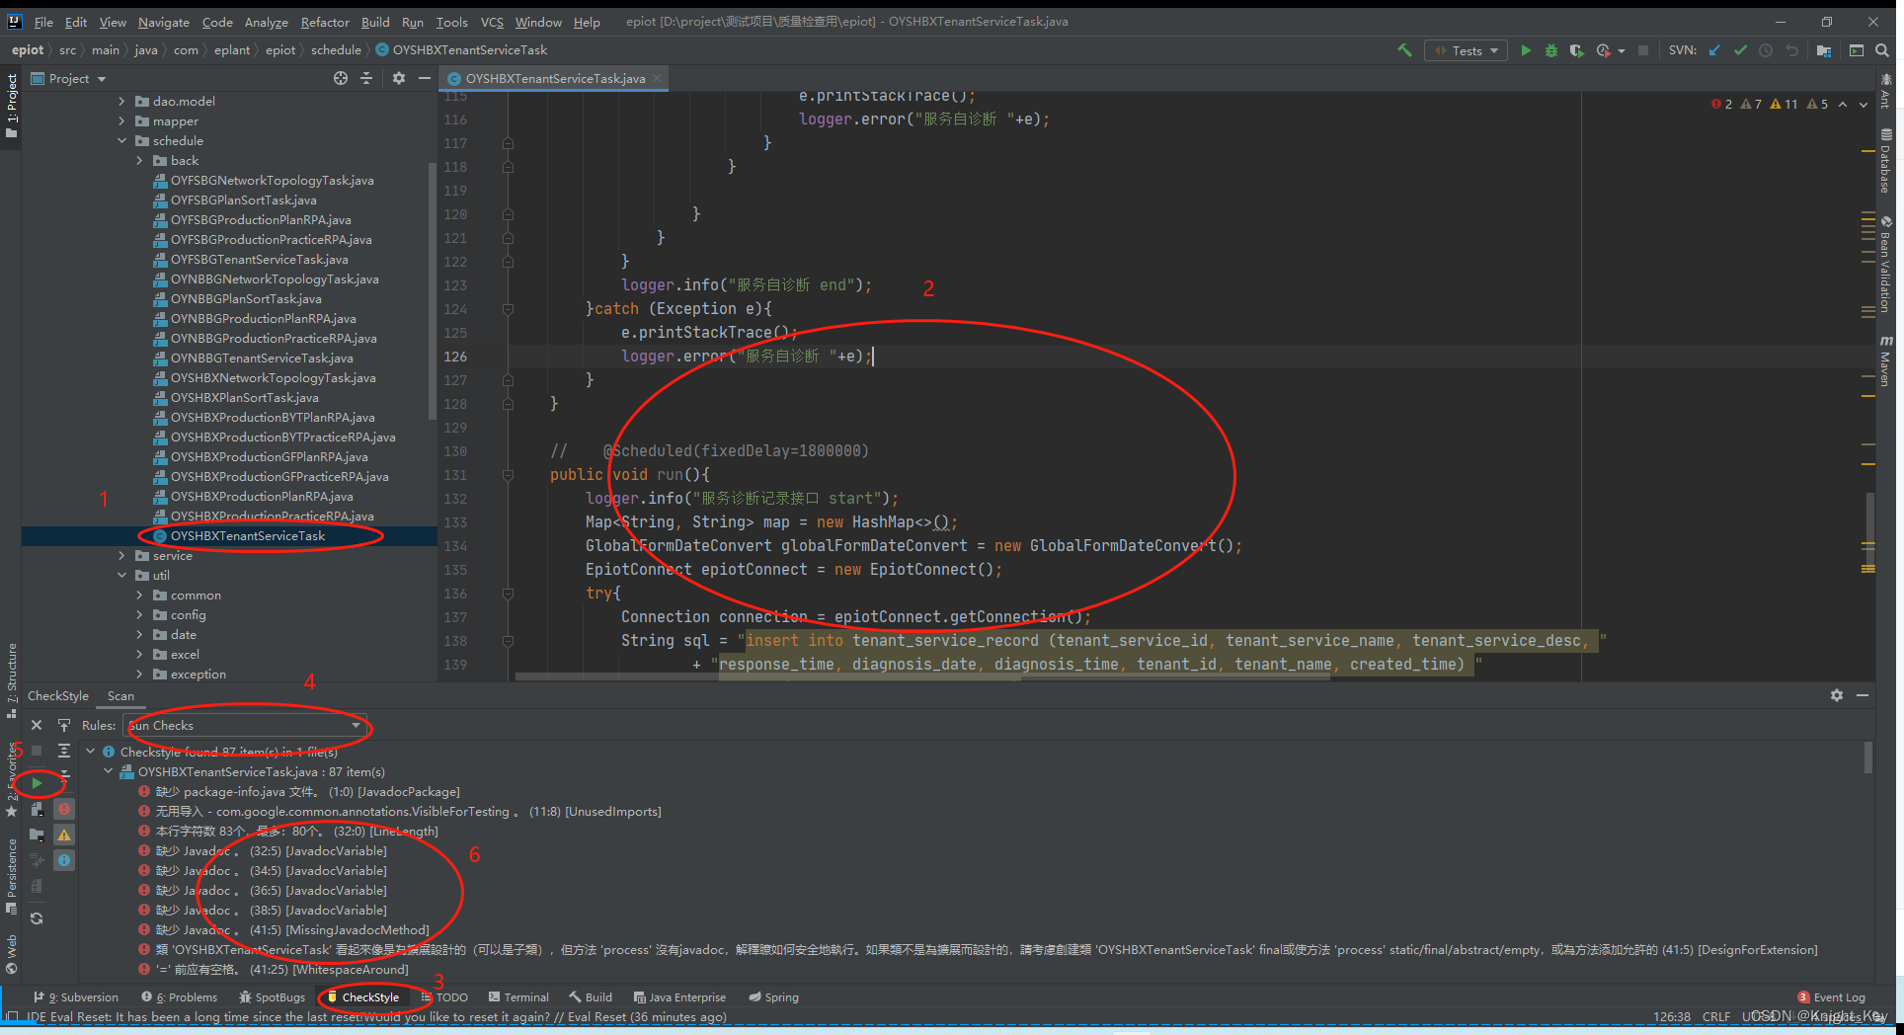This screenshot has height=1035, width=1904.
Task: Commit changes via SVN green checkmark icon
Action: point(1741,49)
